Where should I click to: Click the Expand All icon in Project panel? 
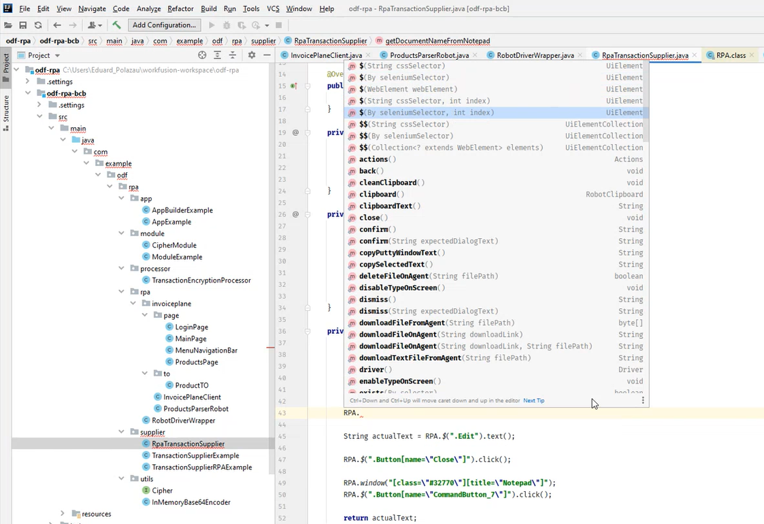click(217, 55)
